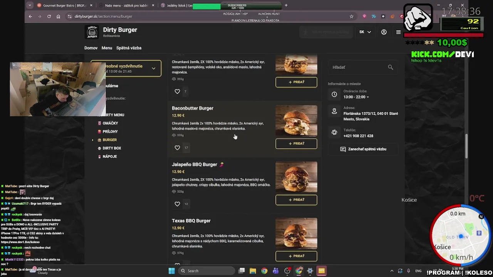493x277 pixels.
Task: Add Baconbutter Burger with PRIDAŤ button
Action: (296, 144)
